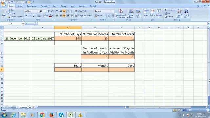The width and height of the screenshot is (210, 118).
Task: Open Conditional Formatting menu
Action: click(x=121, y=13)
